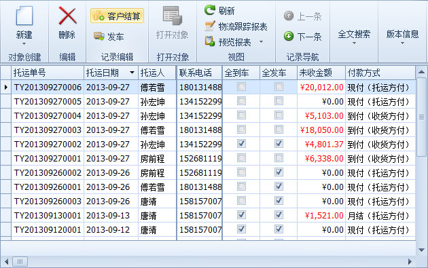
Task: Click the 打开对象 grayed icon
Action: [x=173, y=16]
